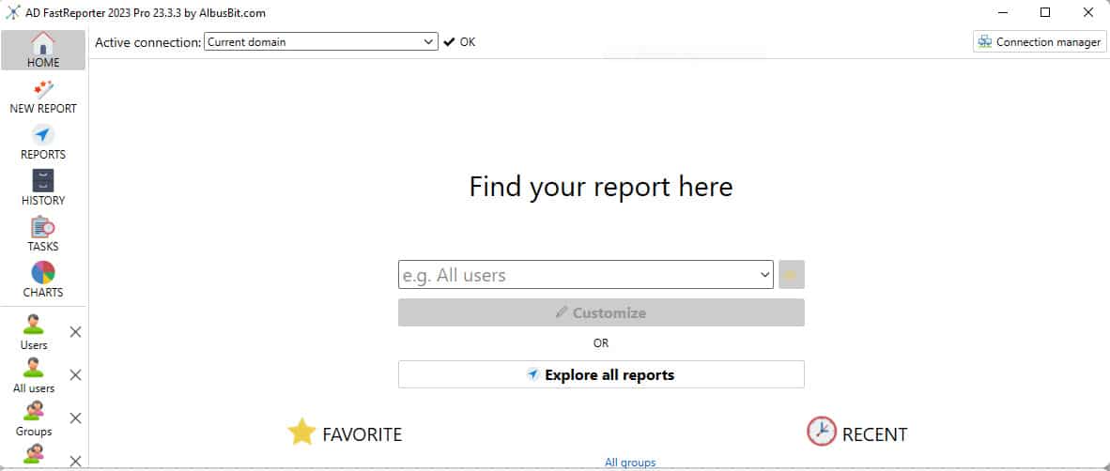
Task: Click the OK connection status checkmark
Action: tap(449, 41)
